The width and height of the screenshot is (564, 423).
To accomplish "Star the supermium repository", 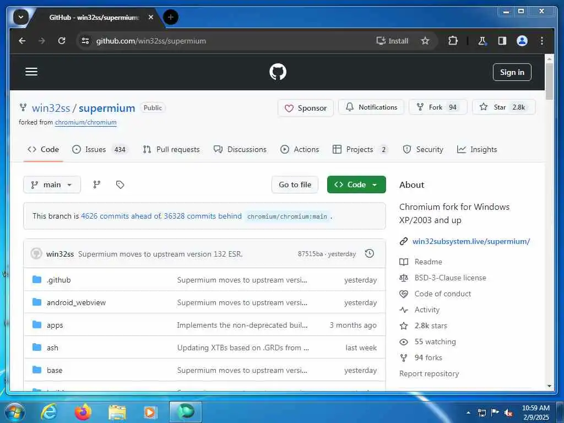I will click(503, 107).
